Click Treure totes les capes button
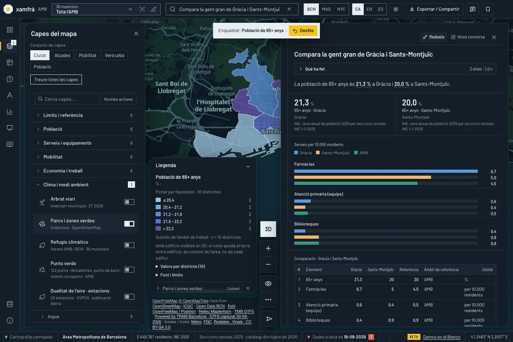 pos(56,79)
